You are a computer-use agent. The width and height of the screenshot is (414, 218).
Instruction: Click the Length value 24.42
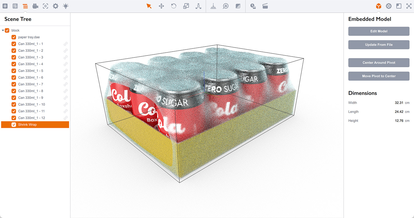tap(399, 112)
